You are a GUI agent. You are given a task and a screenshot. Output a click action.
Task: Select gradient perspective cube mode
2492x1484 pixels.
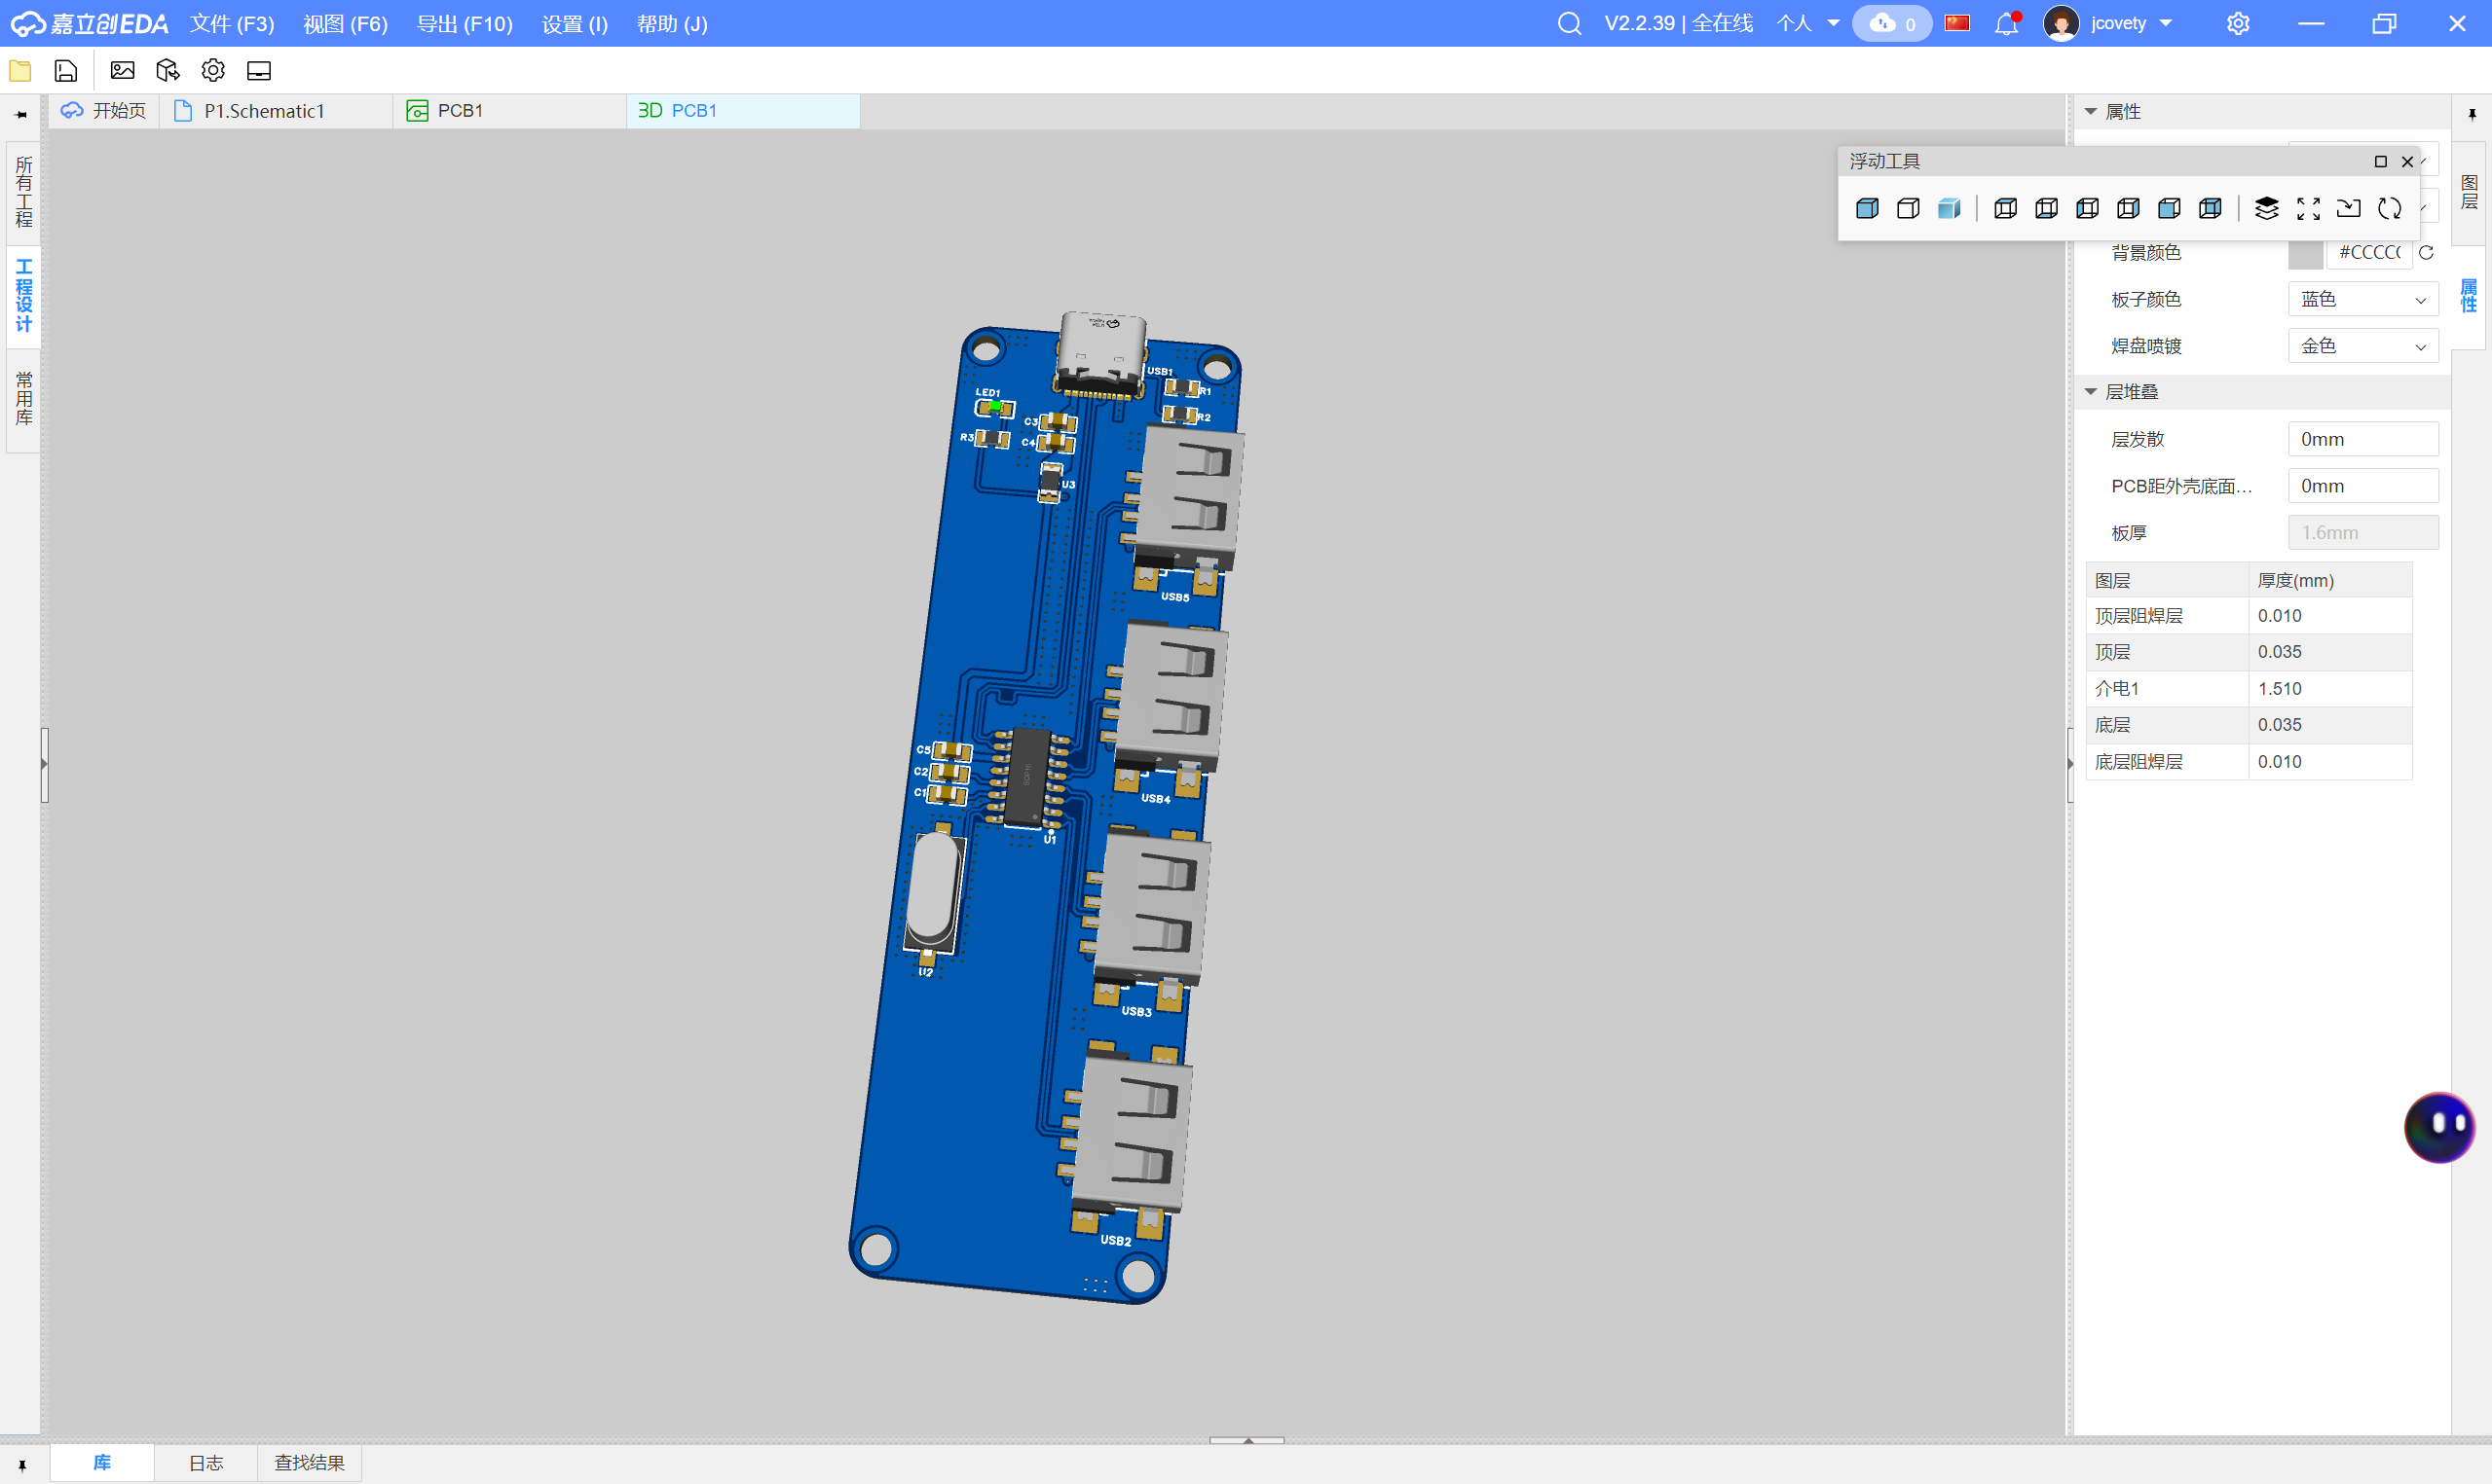click(1949, 208)
